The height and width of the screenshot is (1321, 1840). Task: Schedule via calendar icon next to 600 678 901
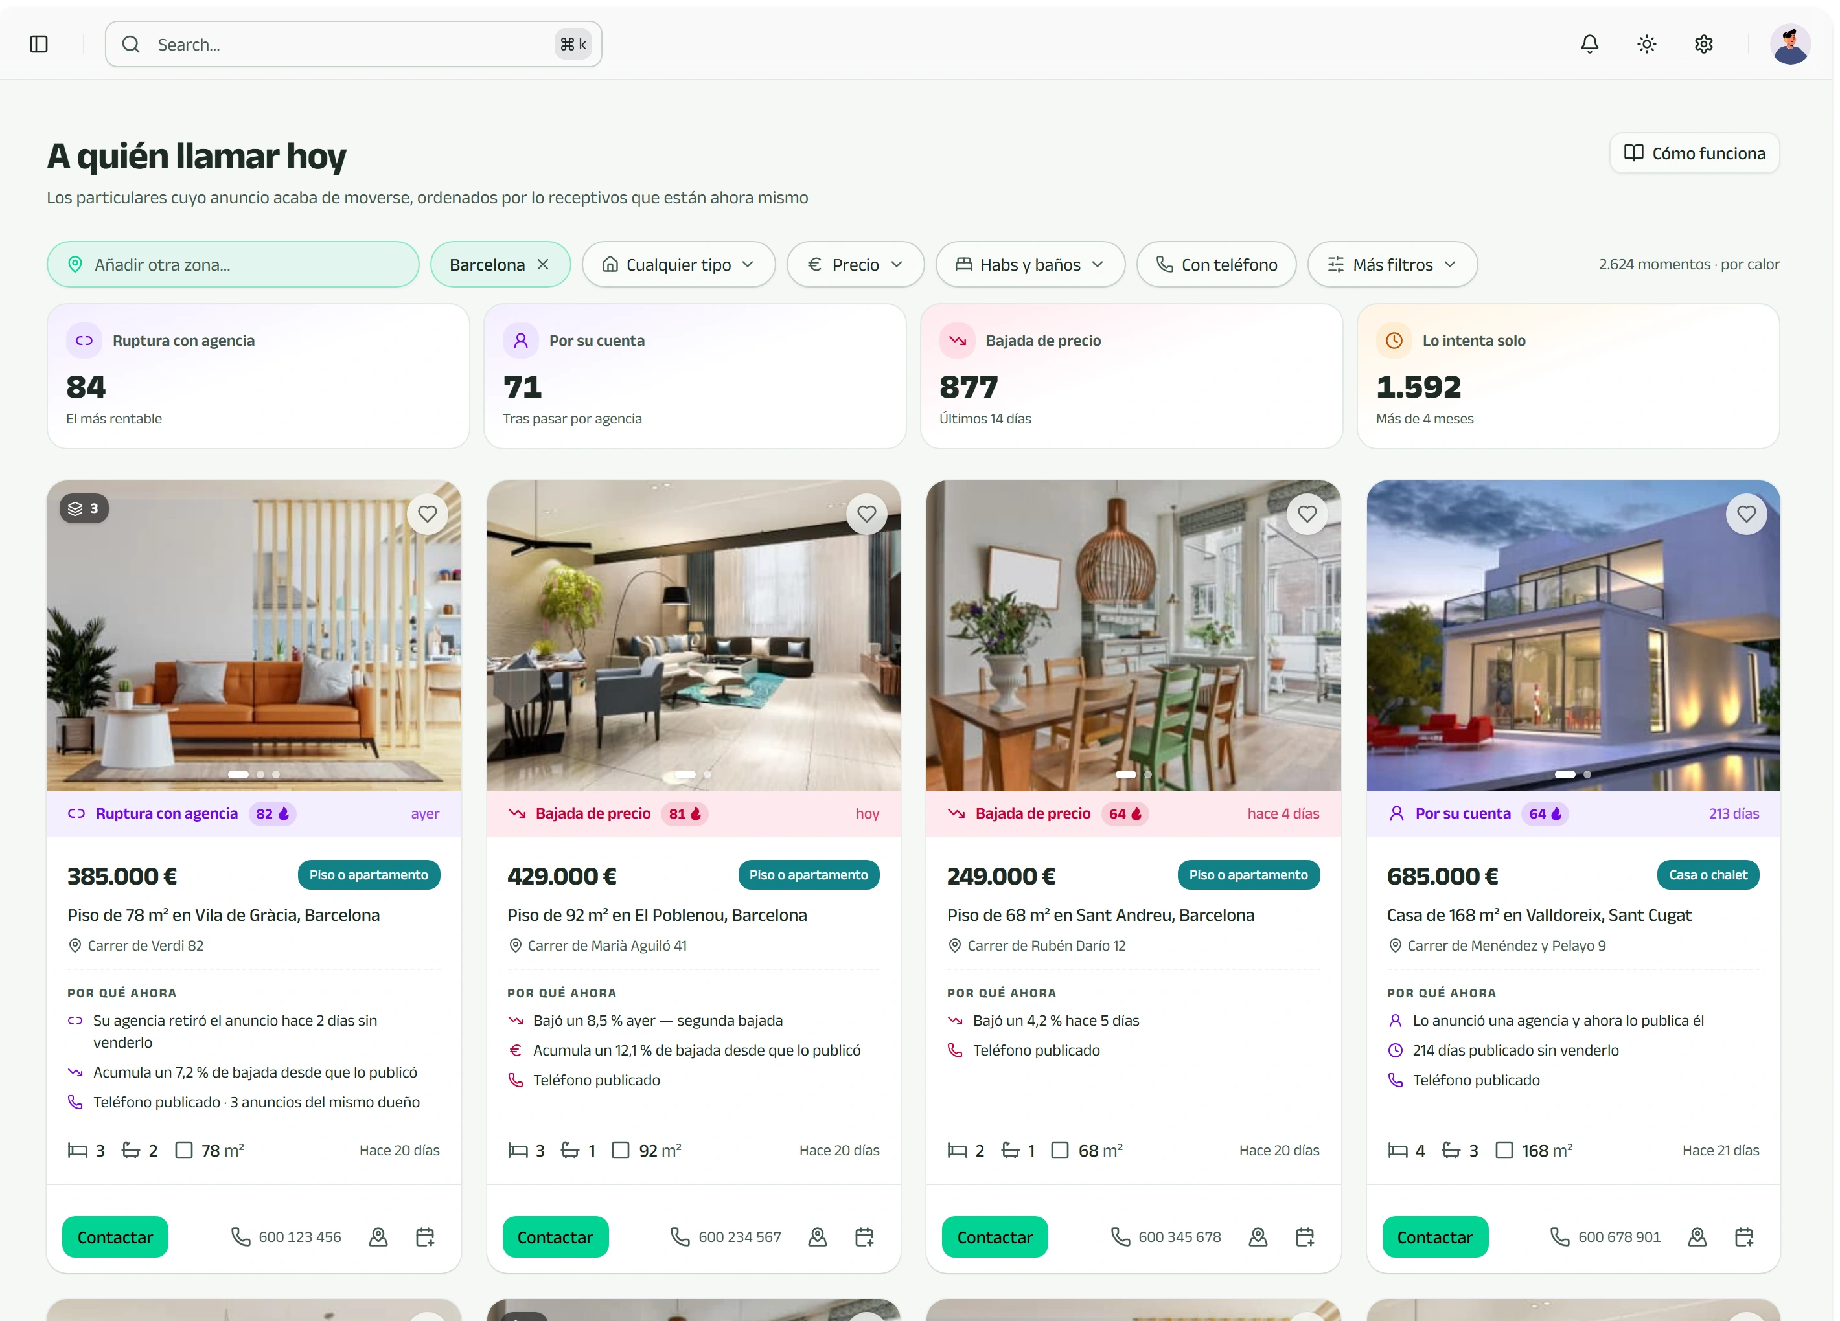[x=1744, y=1237]
